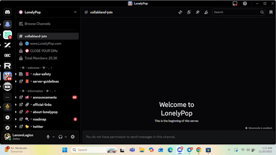Open LonelyPop server dropdown menu
The width and height of the screenshot is (276, 155).
coord(75,12)
